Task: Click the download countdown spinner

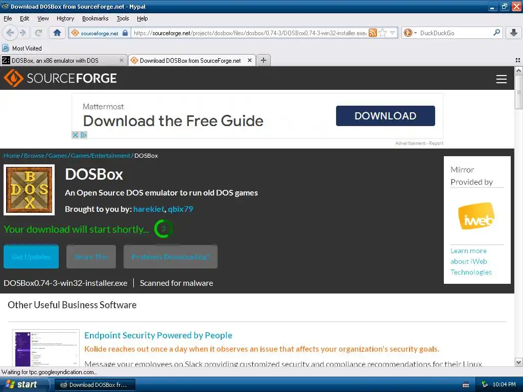Action: [x=163, y=229]
